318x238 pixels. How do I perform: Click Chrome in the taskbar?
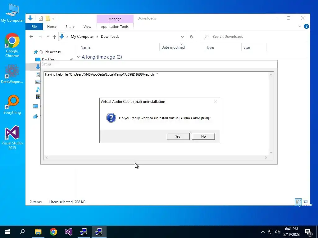click(53, 232)
